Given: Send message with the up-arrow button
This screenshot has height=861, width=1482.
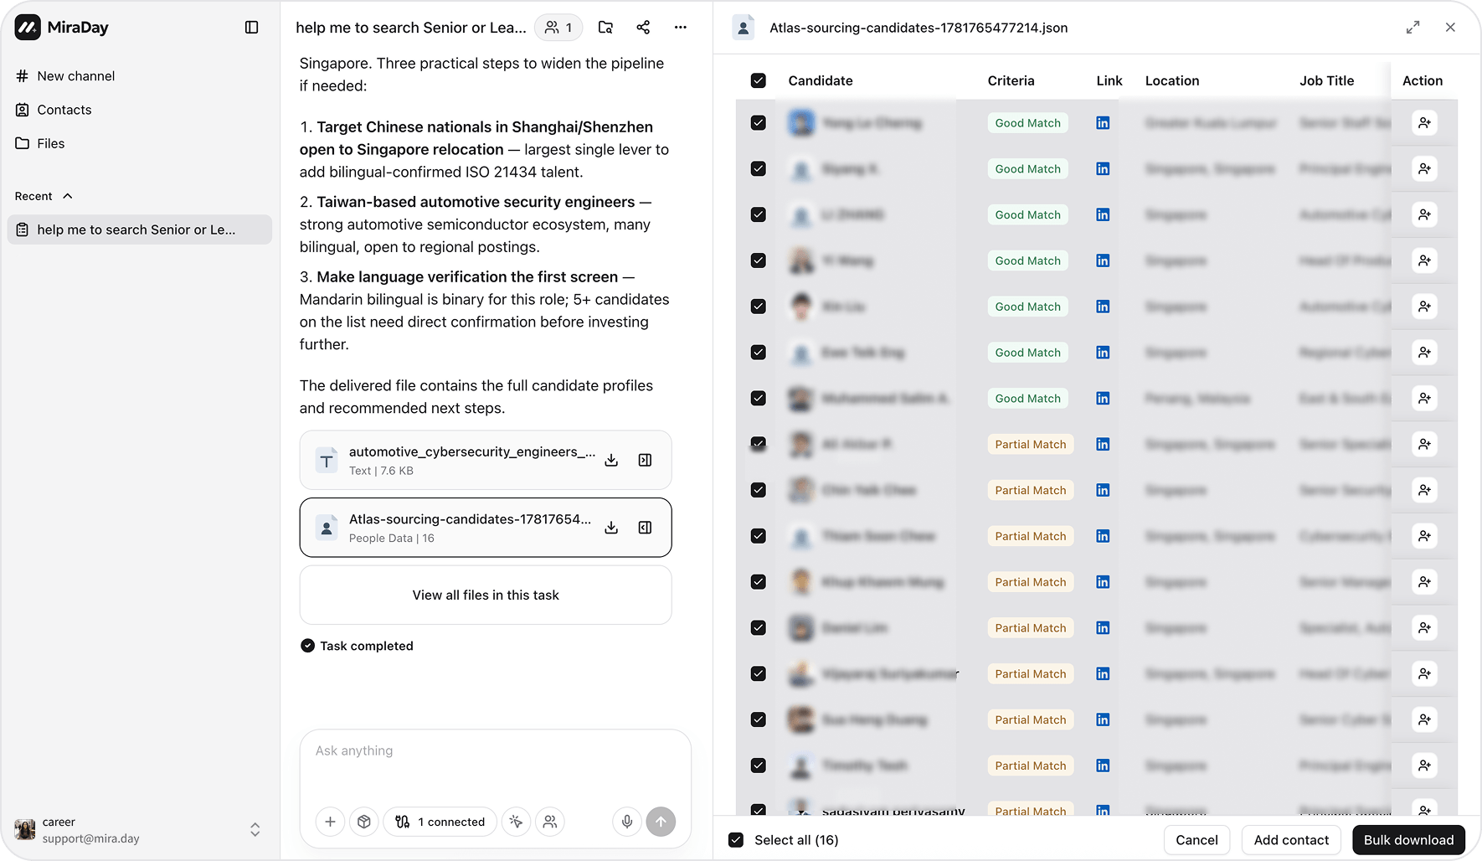Looking at the screenshot, I should coord(661,822).
